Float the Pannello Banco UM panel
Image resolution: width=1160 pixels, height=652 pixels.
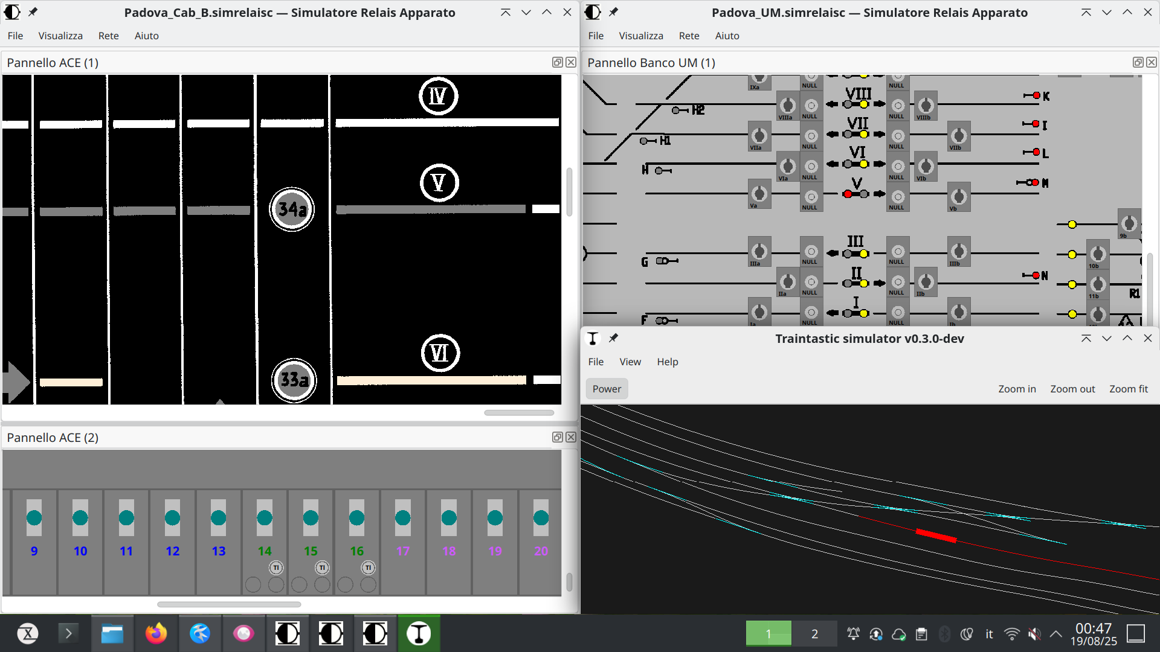[1138, 62]
